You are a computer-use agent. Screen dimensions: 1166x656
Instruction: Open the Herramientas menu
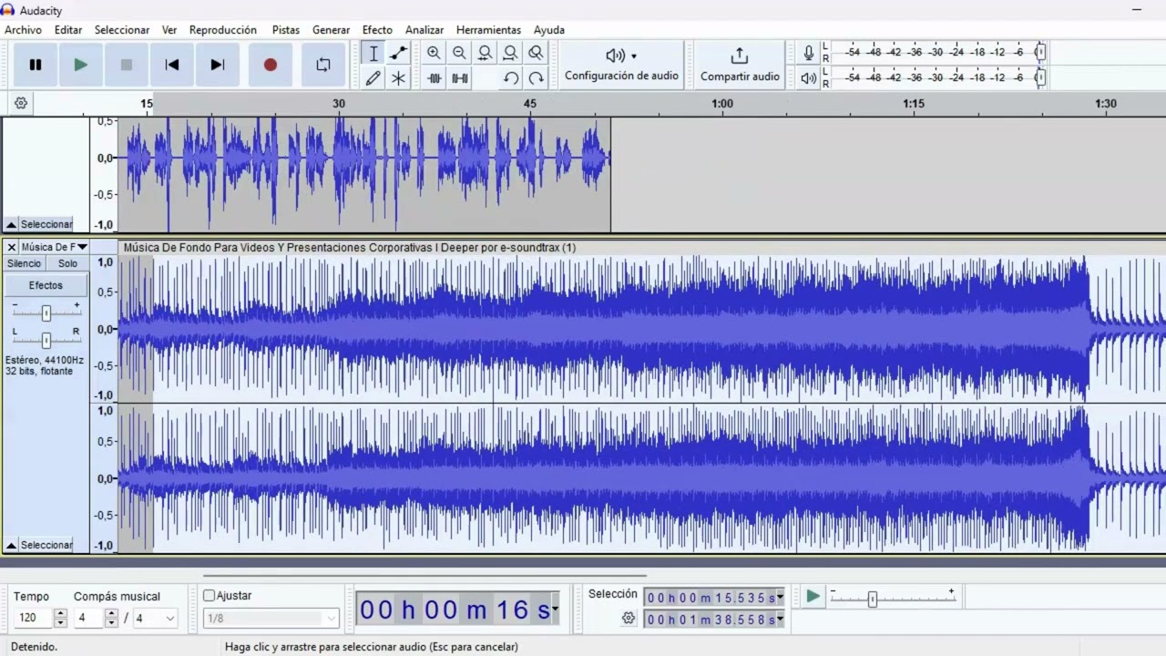pyautogui.click(x=488, y=30)
